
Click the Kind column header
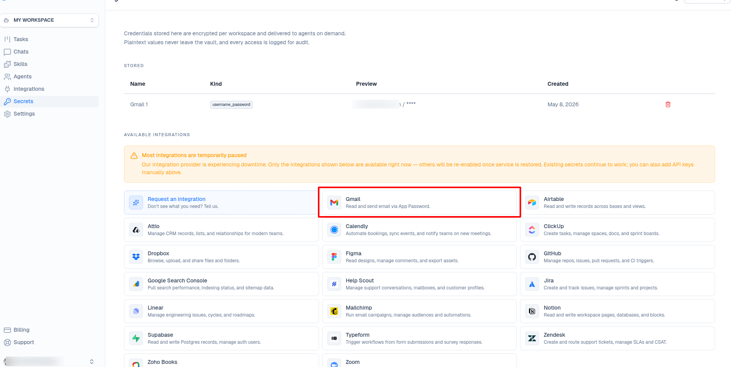click(x=216, y=84)
